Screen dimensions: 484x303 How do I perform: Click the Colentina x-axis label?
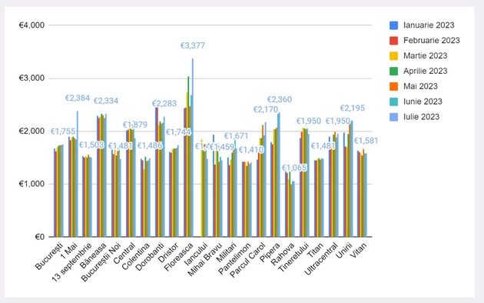[x=136, y=256]
